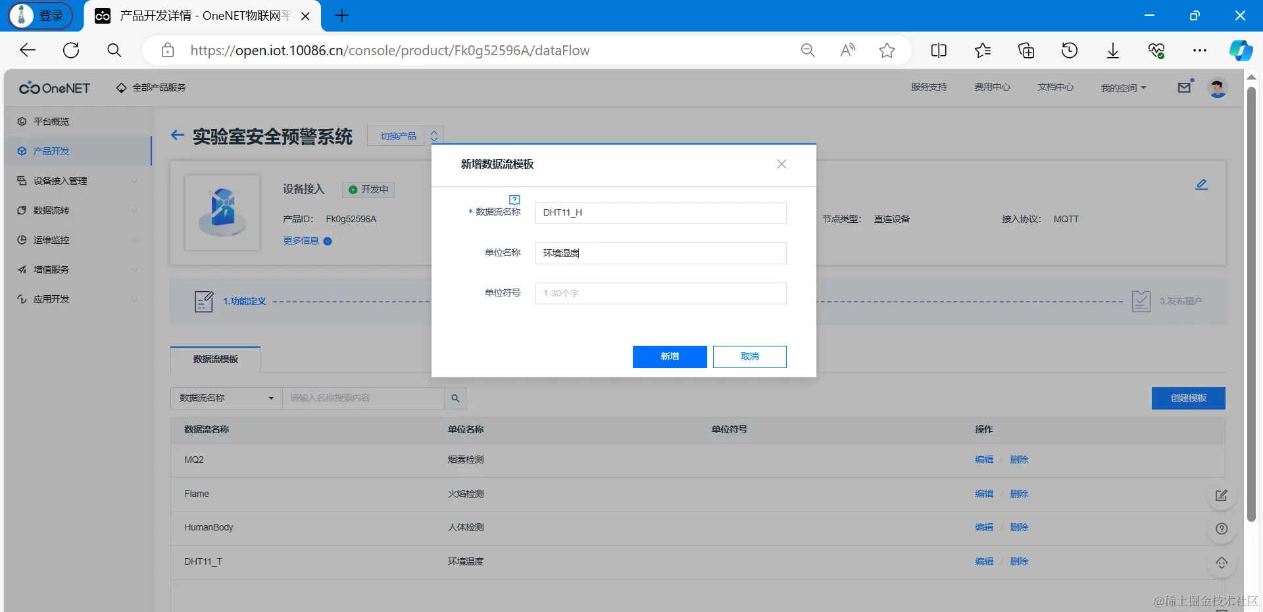The height and width of the screenshot is (612, 1263).
Task: Open browser history icon
Action: pyautogui.click(x=1070, y=50)
